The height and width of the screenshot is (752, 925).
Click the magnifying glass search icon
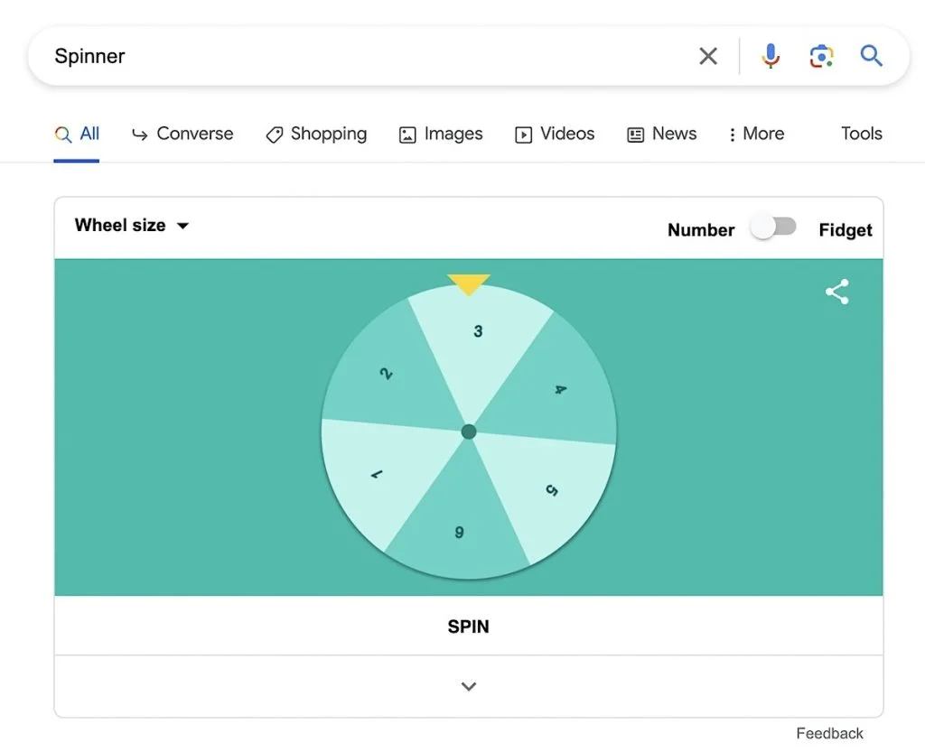[871, 55]
